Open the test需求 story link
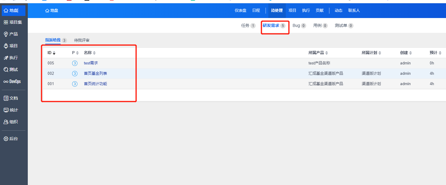 (x=91, y=63)
